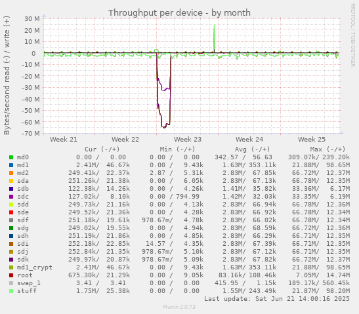The height and width of the screenshot is (314, 359).
Task: Click the sdh navy legend swatch
Action: coord(11,236)
